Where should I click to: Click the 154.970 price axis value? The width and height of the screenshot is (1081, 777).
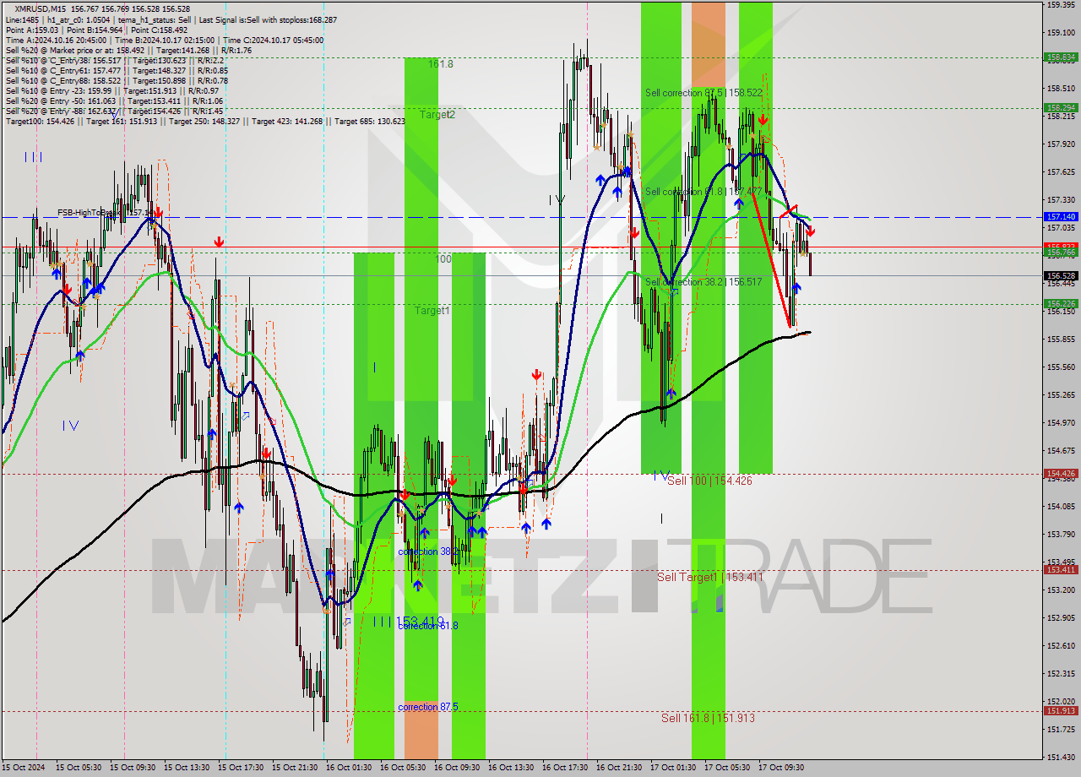coord(1061,423)
